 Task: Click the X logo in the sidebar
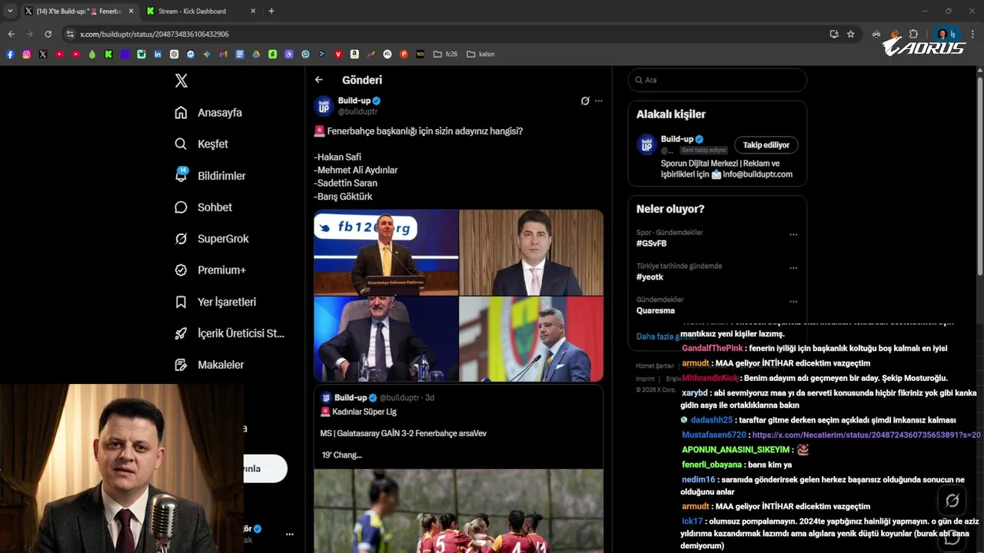click(x=181, y=81)
